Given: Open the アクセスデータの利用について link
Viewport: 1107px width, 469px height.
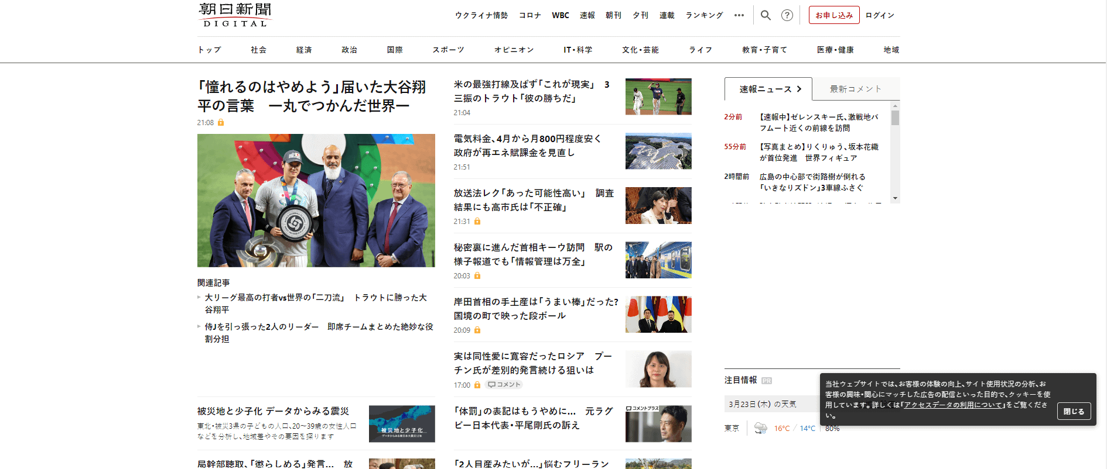Looking at the screenshot, I should coord(954,405).
